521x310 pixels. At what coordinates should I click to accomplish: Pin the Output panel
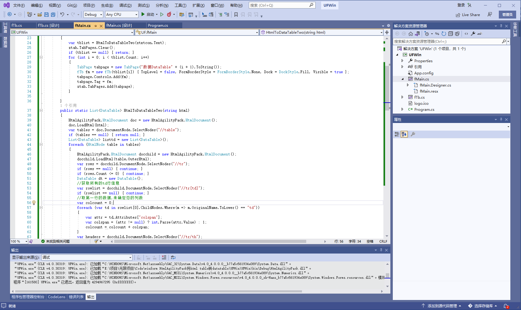point(381,250)
